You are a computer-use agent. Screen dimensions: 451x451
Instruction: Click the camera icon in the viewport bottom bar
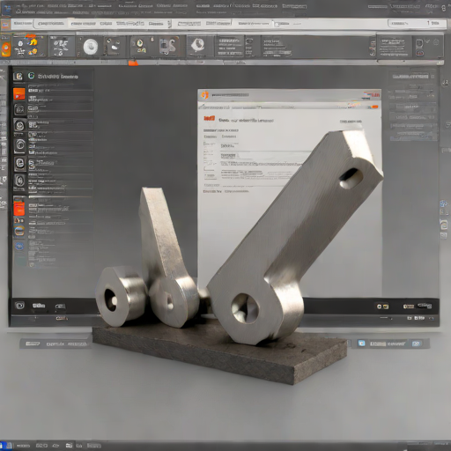click(x=19, y=306)
